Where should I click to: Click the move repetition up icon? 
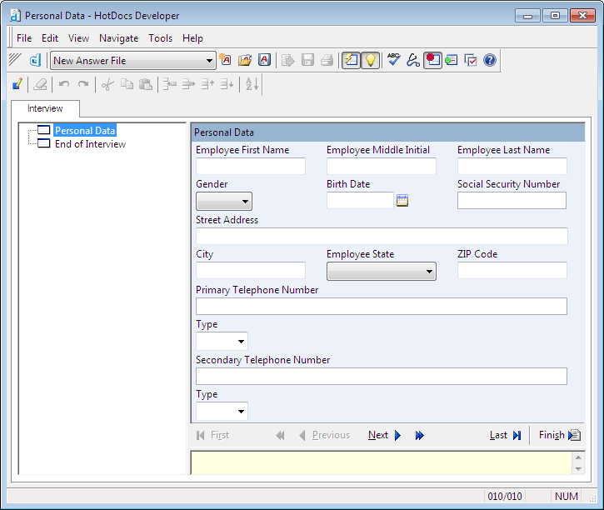click(x=208, y=84)
